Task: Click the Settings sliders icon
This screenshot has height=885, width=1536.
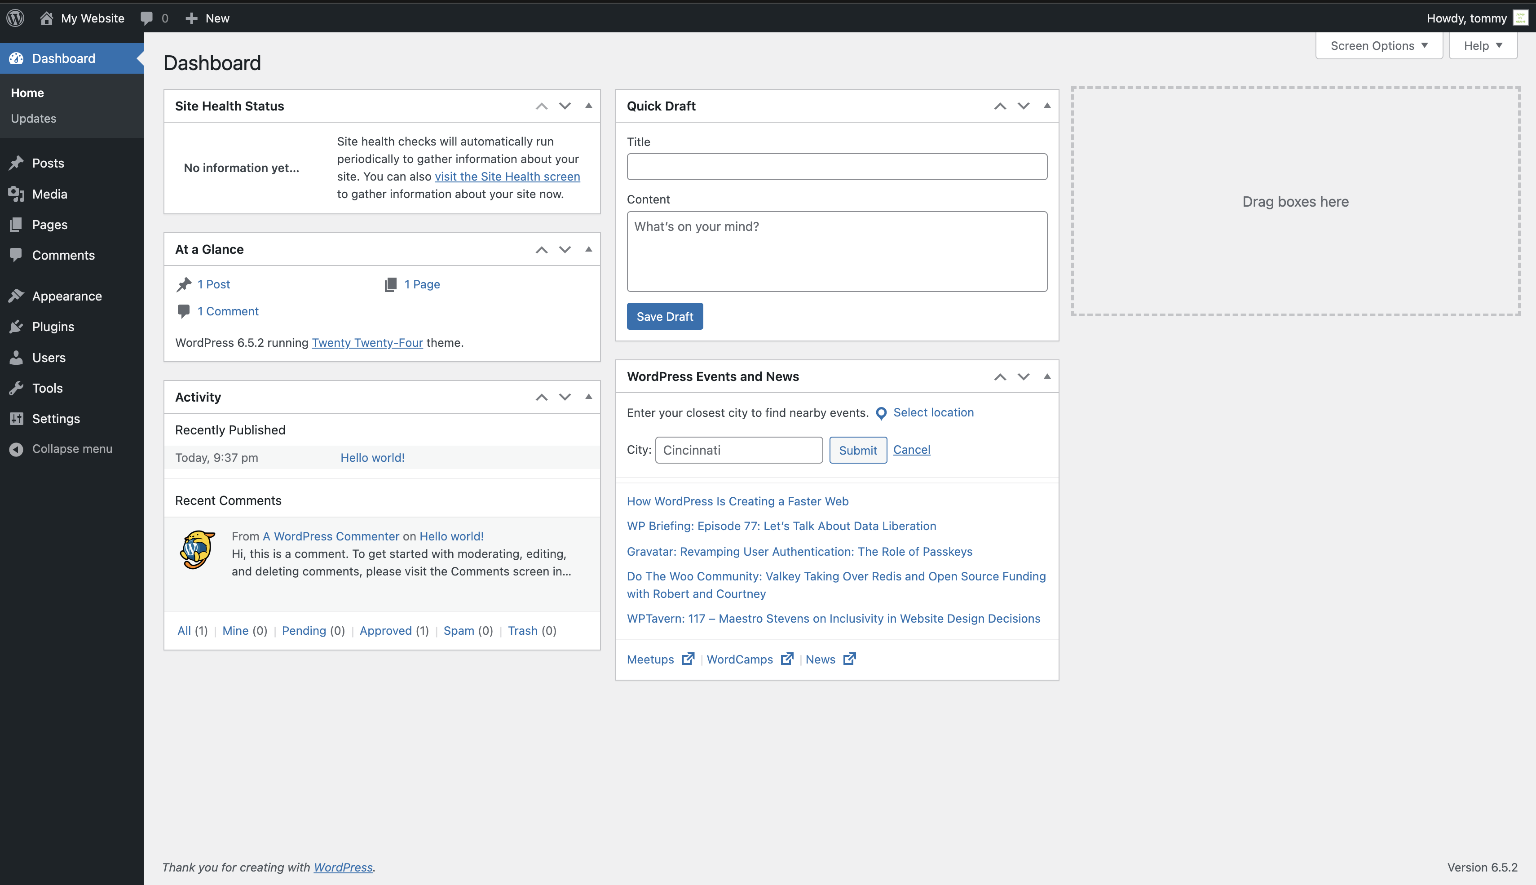Action: [x=17, y=418]
